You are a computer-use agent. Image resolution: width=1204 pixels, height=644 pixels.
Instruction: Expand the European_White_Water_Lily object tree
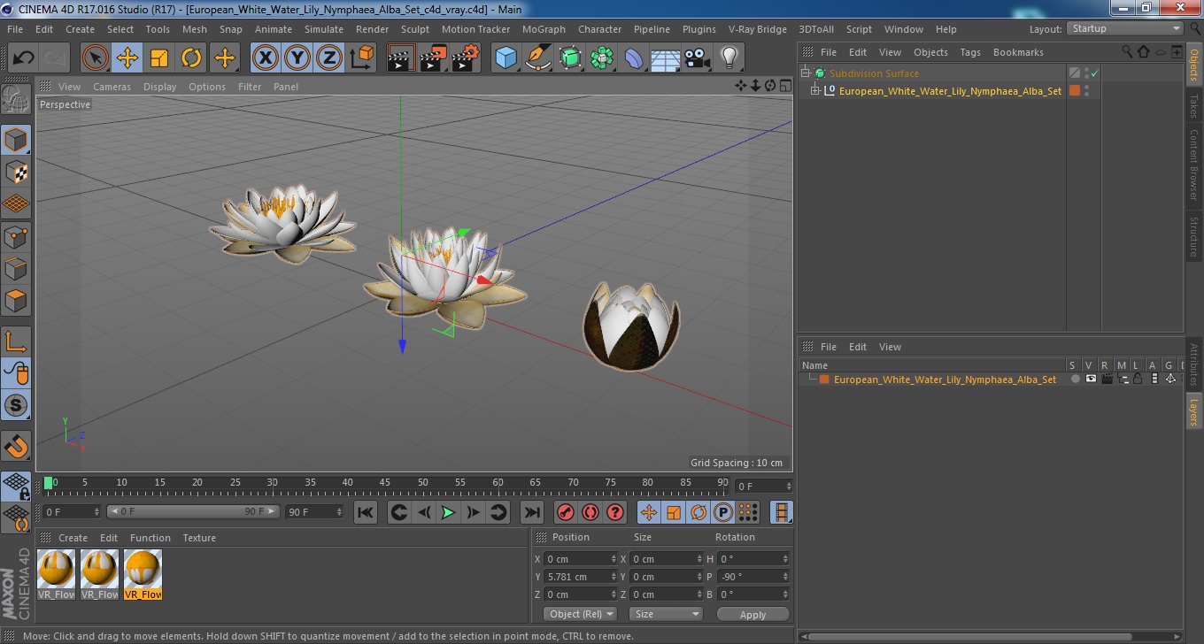click(815, 90)
